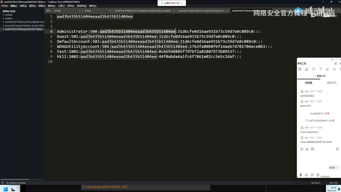Open the 编辑(E) menu
Viewport: 341px width, 192px height.
click(x=14, y=6)
